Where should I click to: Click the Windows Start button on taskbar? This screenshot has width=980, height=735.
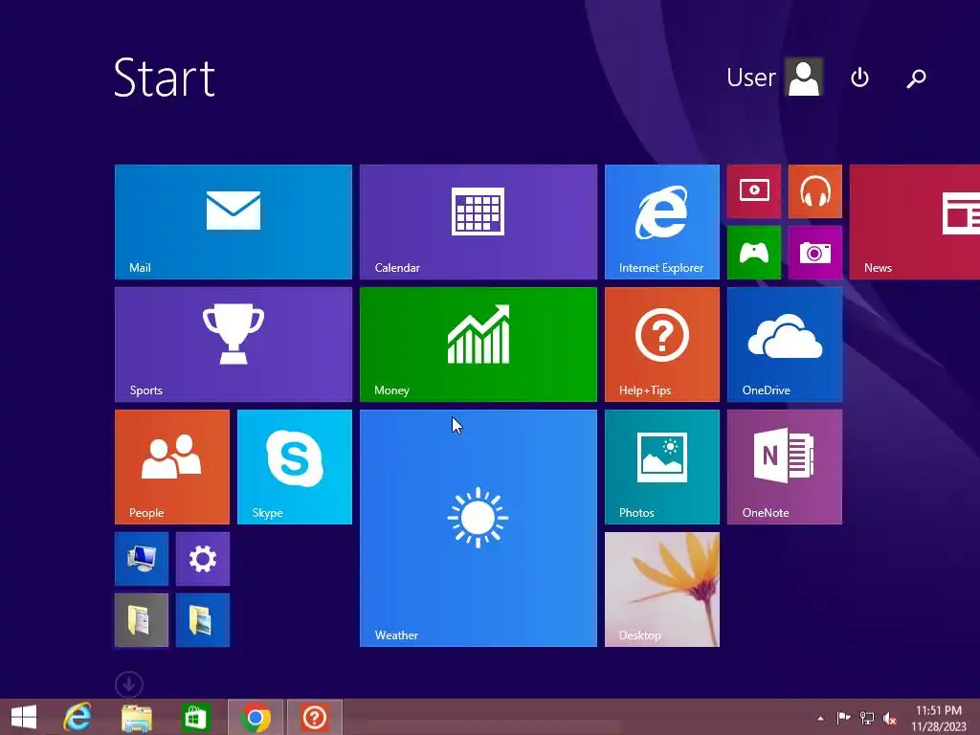pyautogui.click(x=24, y=718)
